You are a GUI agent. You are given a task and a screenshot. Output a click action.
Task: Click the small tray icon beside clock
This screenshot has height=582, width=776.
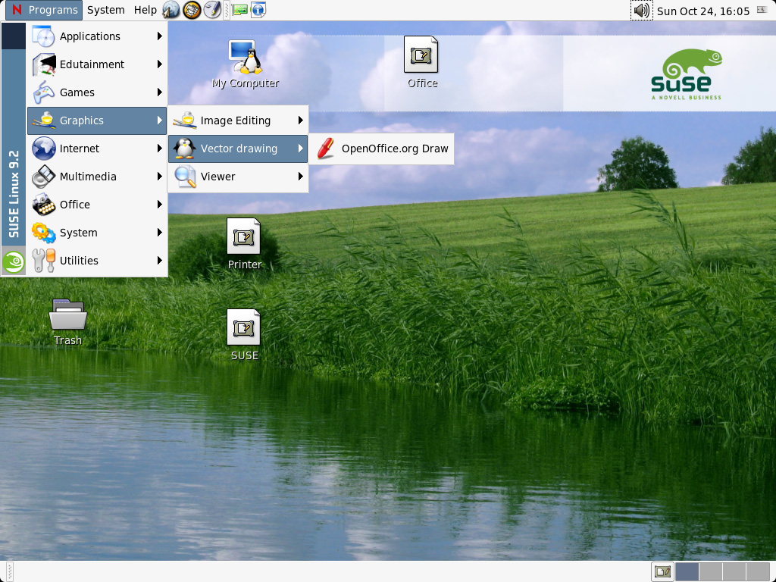point(762,10)
